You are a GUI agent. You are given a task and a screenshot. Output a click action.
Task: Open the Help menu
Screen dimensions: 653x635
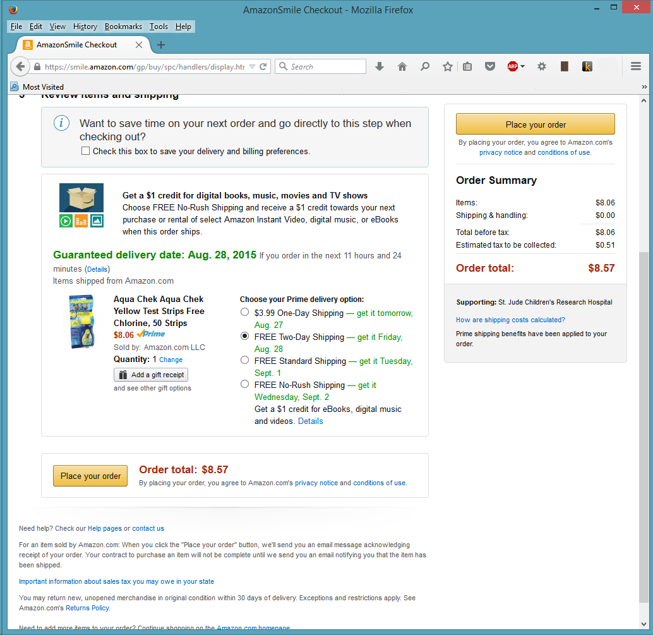click(183, 27)
